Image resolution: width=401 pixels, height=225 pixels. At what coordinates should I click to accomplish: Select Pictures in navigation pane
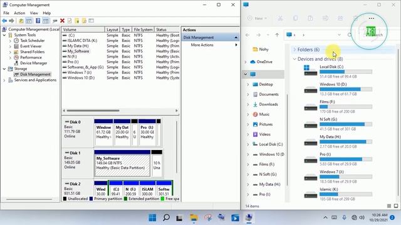point(263,124)
